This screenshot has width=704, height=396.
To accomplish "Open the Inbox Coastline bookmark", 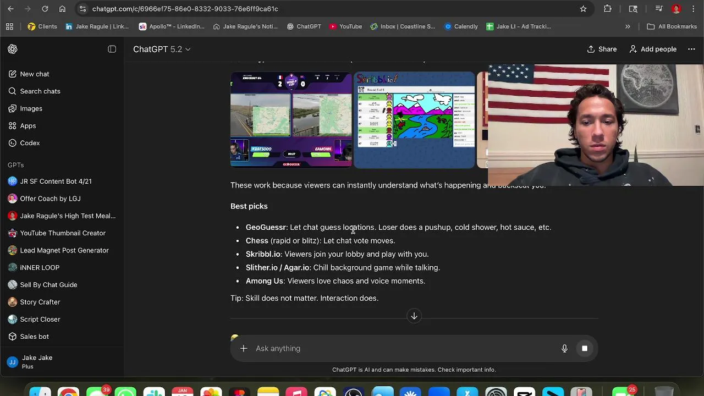I will click(x=403, y=26).
